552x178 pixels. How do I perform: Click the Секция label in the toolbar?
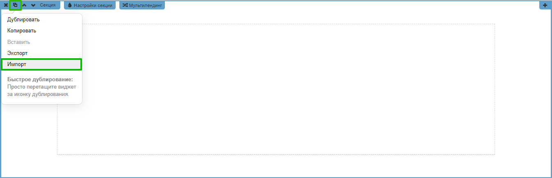(48, 5)
